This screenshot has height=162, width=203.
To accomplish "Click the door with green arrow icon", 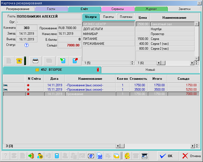I will pyautogui.click(x=31, y=156).
